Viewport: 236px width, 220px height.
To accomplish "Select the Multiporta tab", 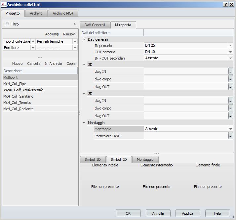I will pyautogui.click(x=123, y=25).
